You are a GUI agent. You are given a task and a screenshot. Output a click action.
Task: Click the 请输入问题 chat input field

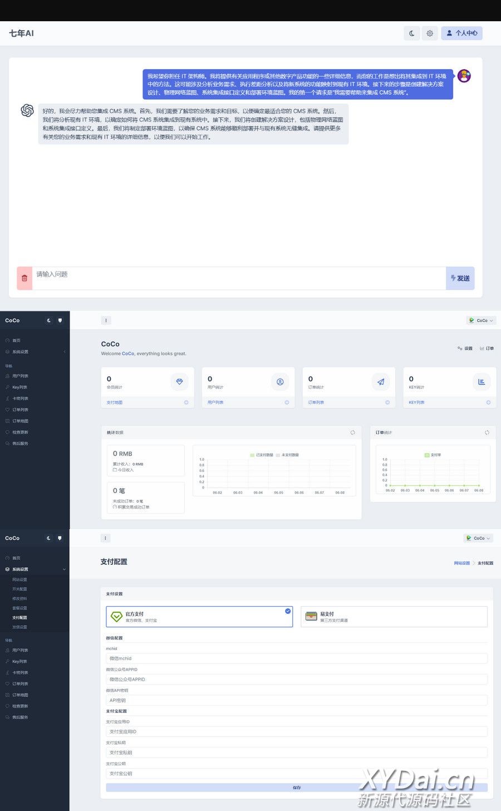(238, 278)
